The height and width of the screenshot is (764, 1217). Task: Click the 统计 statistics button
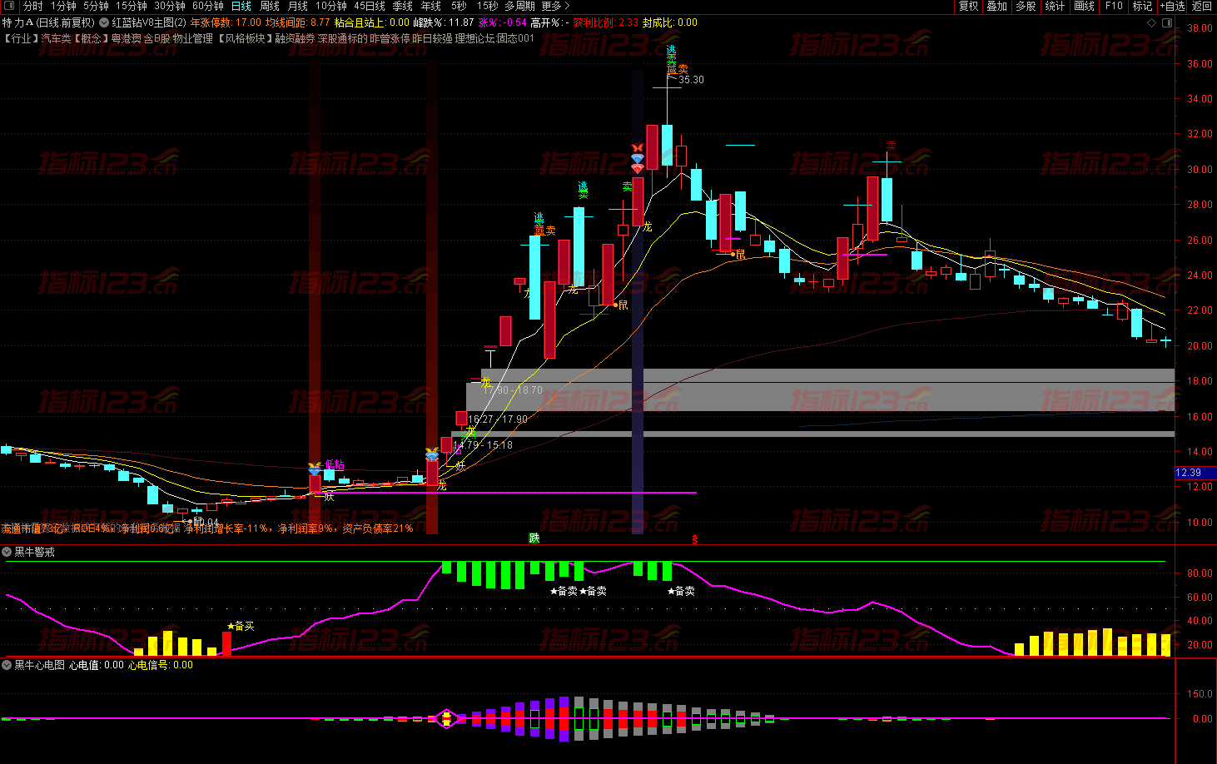pyautogui.click(x=1055, y=6)
